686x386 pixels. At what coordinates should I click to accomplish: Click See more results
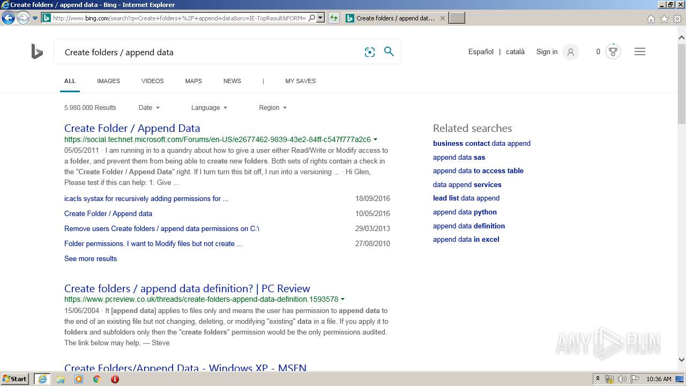(x=91, y=258)
